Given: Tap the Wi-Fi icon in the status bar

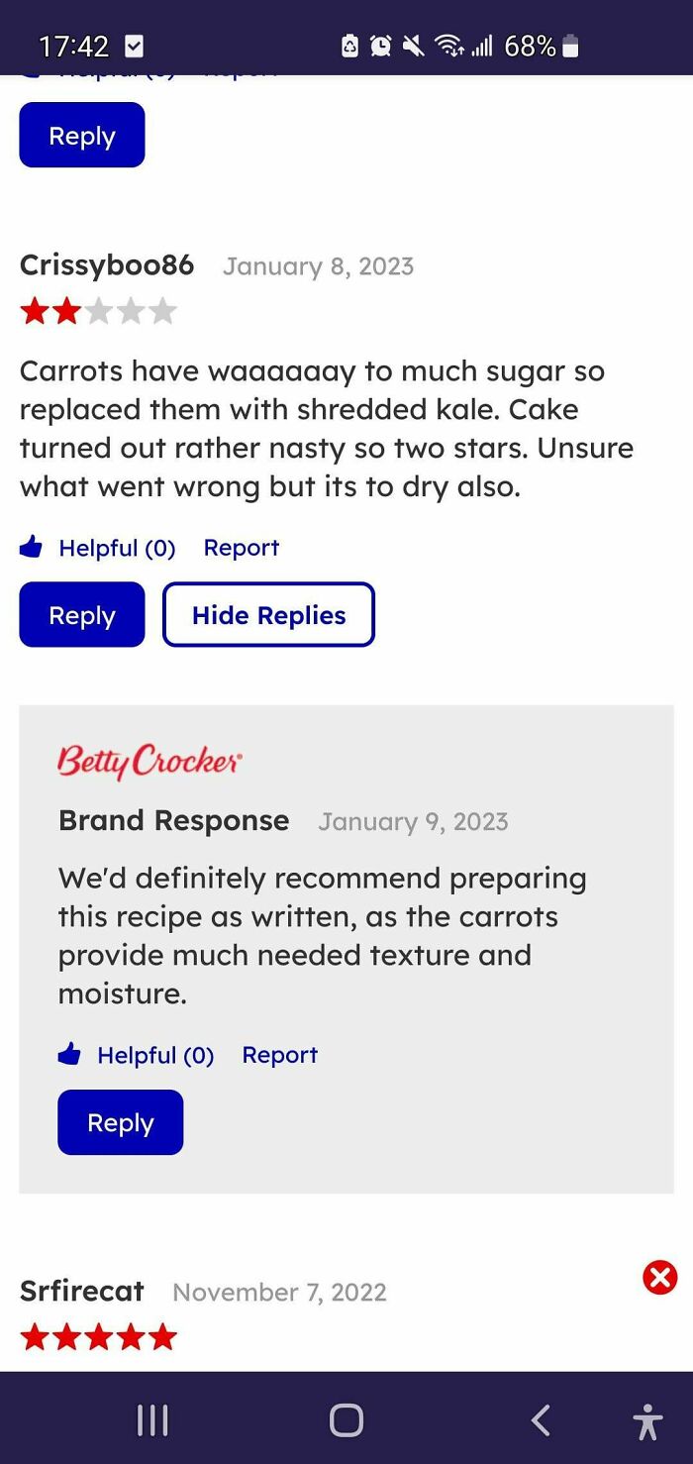Looking at the screenshot, I should click(x=447, y=45).
